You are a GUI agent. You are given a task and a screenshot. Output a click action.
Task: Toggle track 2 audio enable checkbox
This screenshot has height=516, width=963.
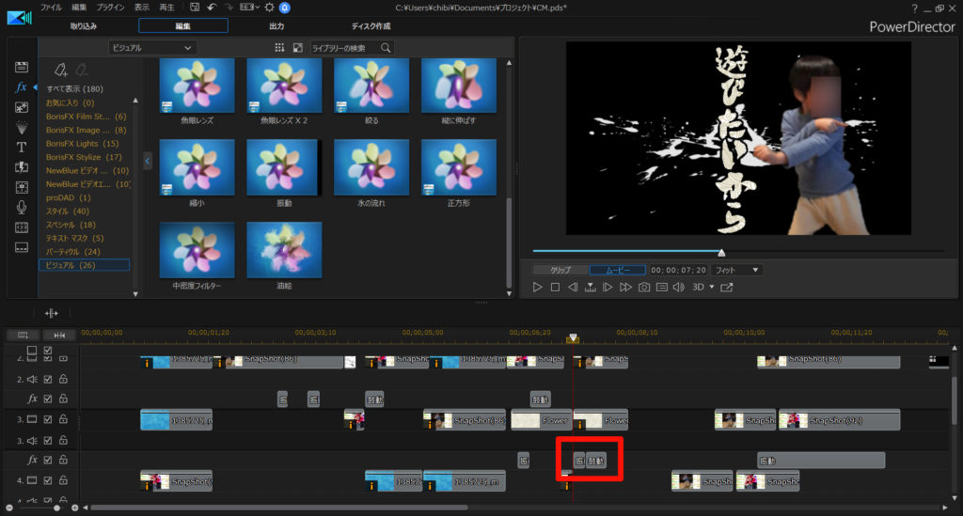(48, 379)
